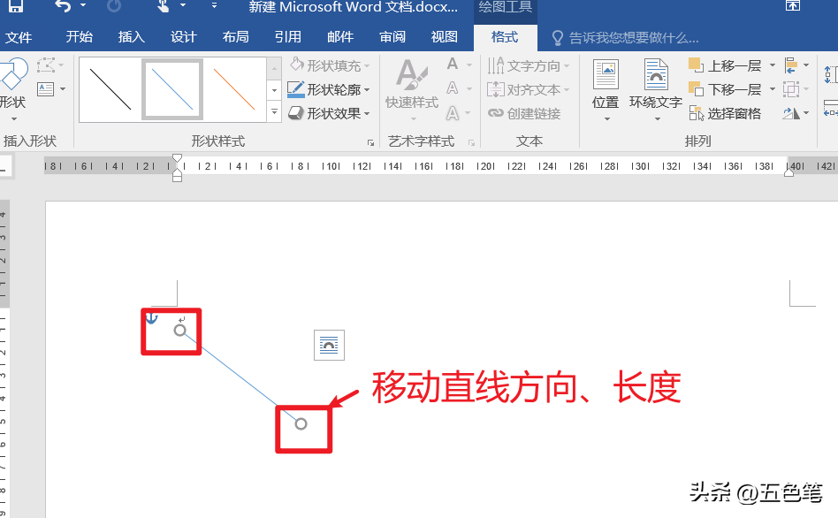Click the Touch/Mouse mode hand icon
The width and height of the screenshot is (838, 518).
pyautogui.click(x=163, y=6)
